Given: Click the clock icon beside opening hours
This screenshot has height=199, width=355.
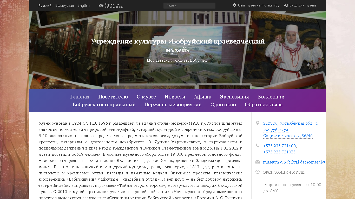Looking at the screenshot, I should point(258,172).
